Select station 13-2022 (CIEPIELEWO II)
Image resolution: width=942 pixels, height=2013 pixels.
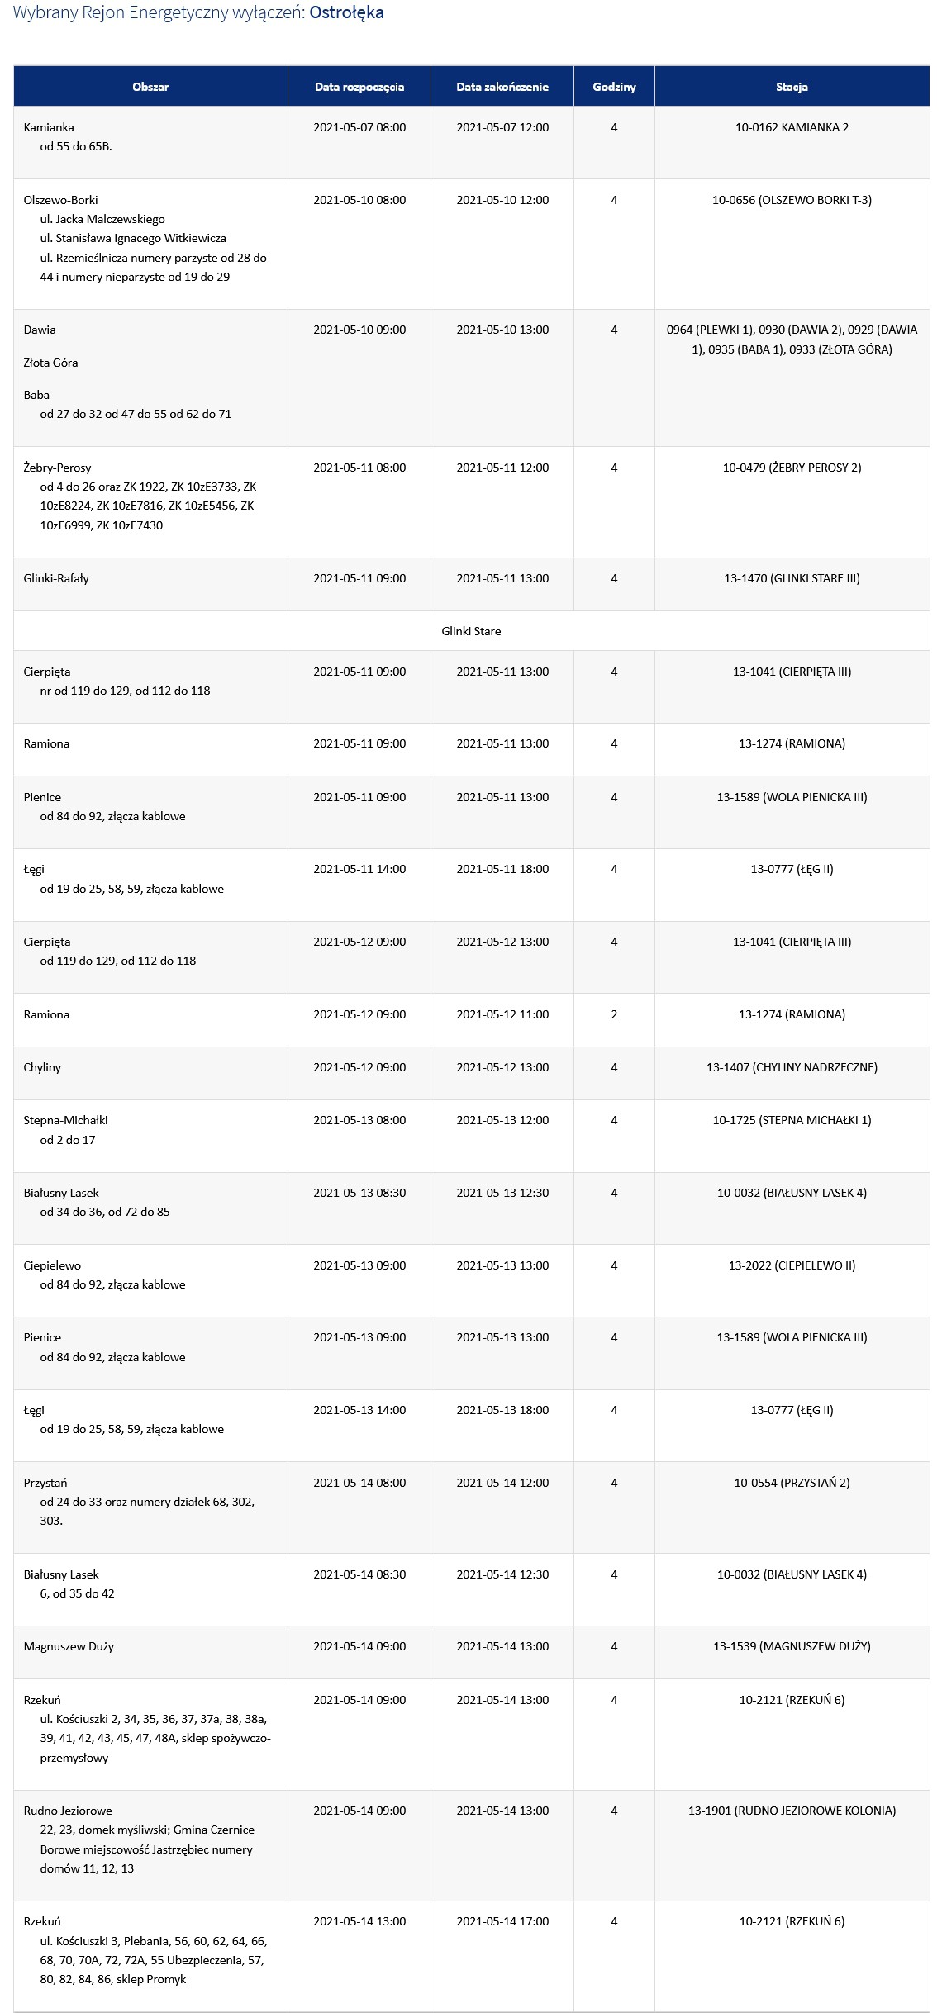tap(792, 1265)
